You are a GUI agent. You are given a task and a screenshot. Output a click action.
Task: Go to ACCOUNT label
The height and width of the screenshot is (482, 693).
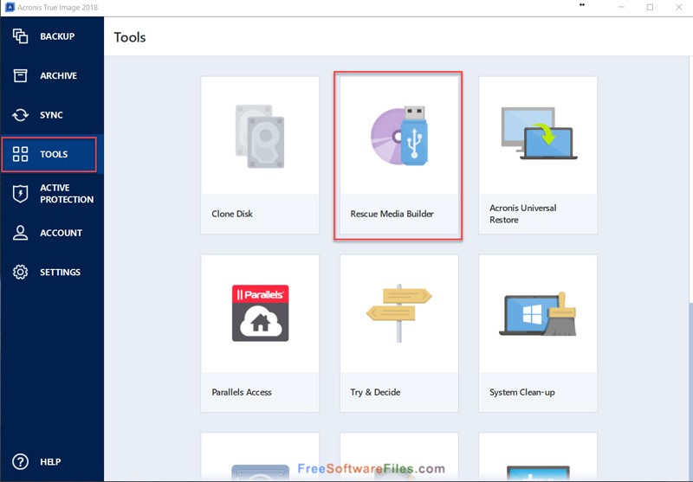[61, 233]
